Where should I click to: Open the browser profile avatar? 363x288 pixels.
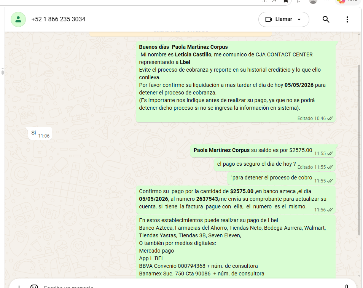pos(313,1)
